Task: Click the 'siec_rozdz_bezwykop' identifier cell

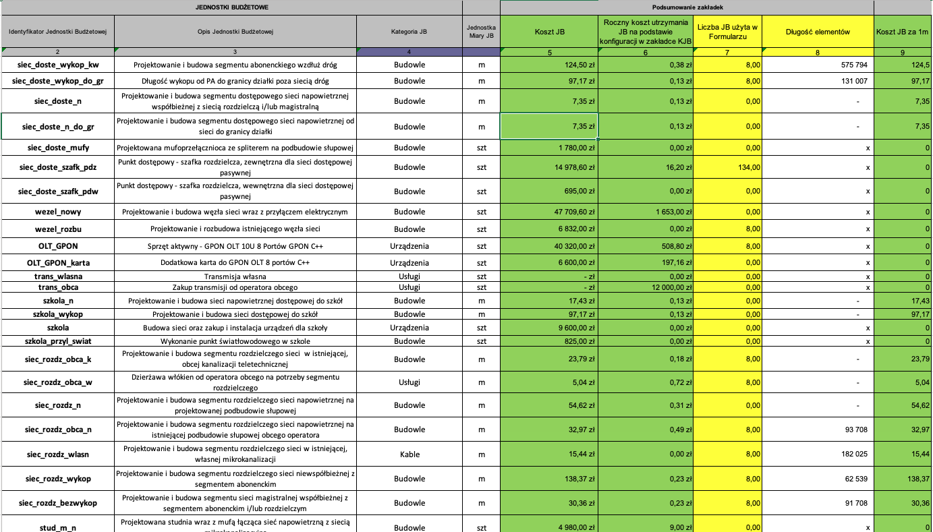Action: pos(57,503)
